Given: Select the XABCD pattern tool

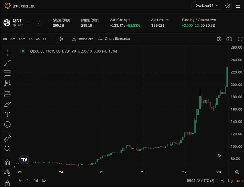Looking at the screenshot, I should (x=7, y=83).
